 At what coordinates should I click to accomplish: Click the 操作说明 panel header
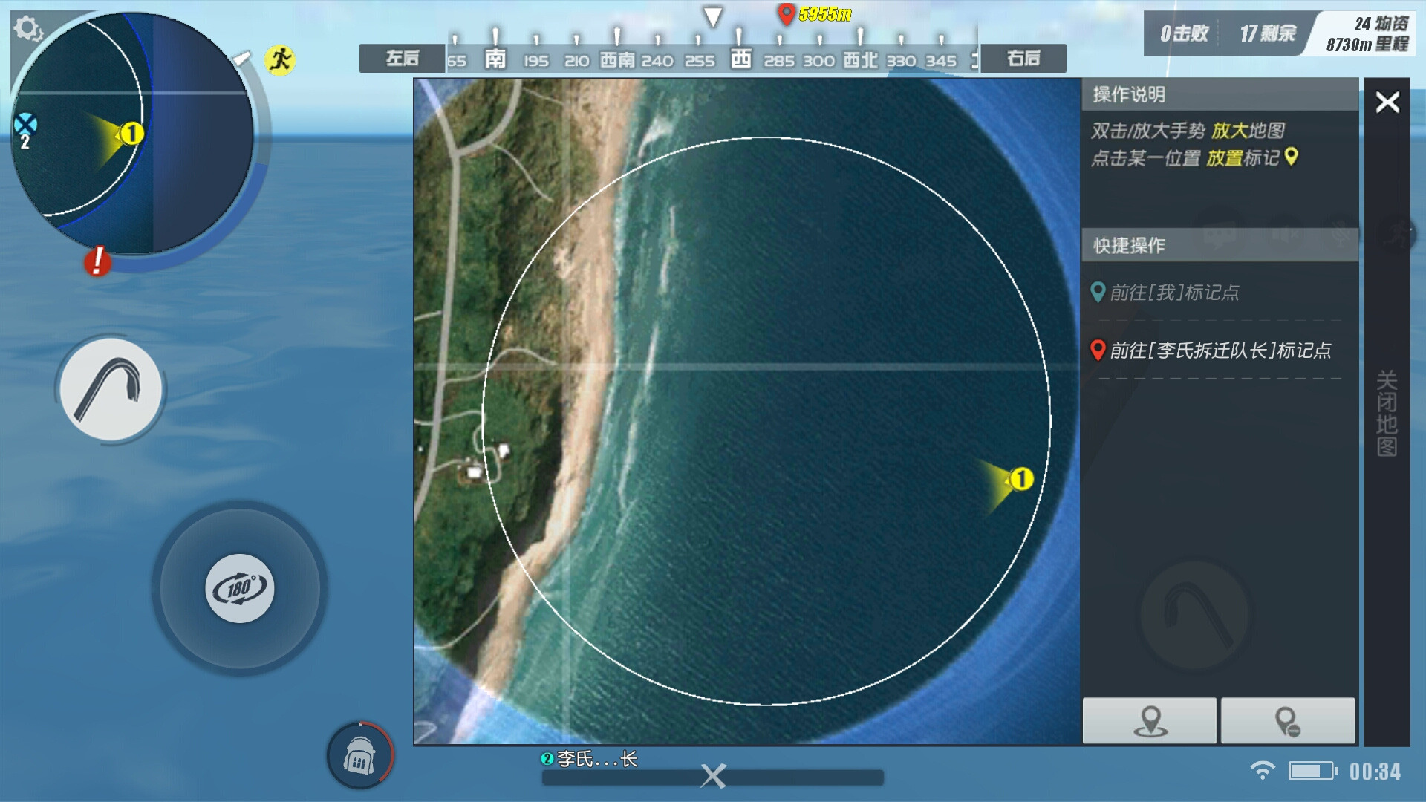pos(1220,94)
